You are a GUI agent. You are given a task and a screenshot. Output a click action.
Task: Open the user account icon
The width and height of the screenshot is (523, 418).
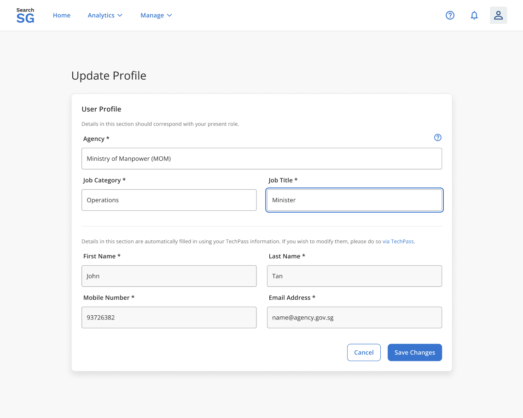(x=498, y=15)
